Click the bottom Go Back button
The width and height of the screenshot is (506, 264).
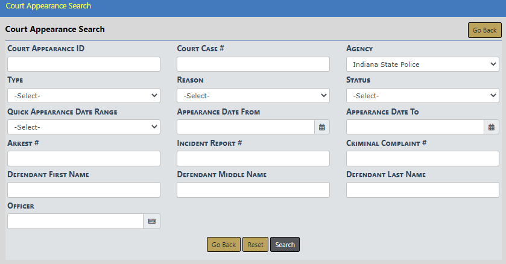pyautogui.click(x=223, y=245)
